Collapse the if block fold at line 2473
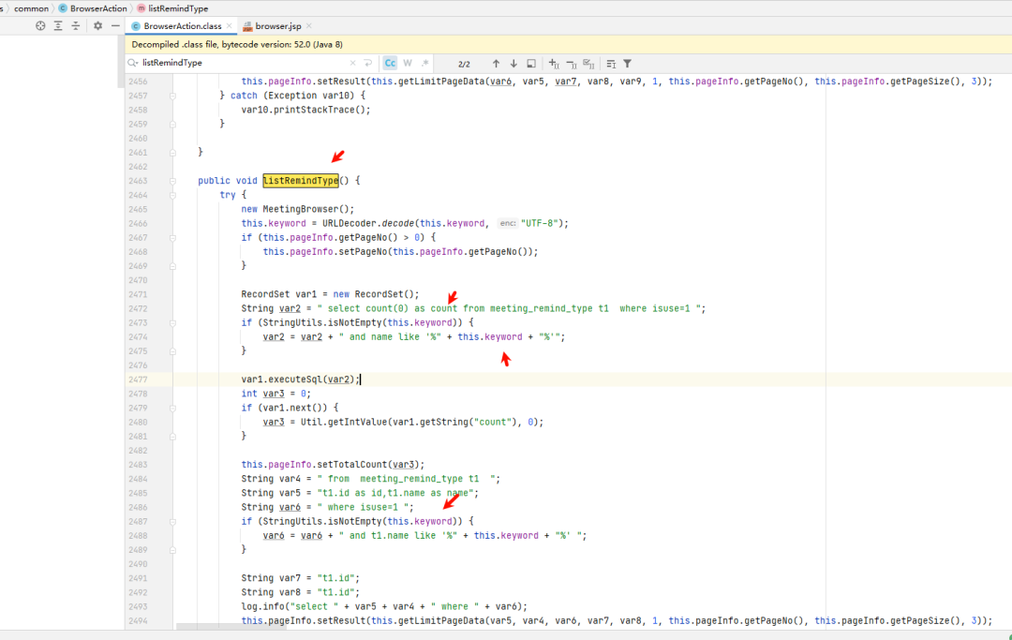Viewport: 1012px width, 640px height. click(172, 323)
